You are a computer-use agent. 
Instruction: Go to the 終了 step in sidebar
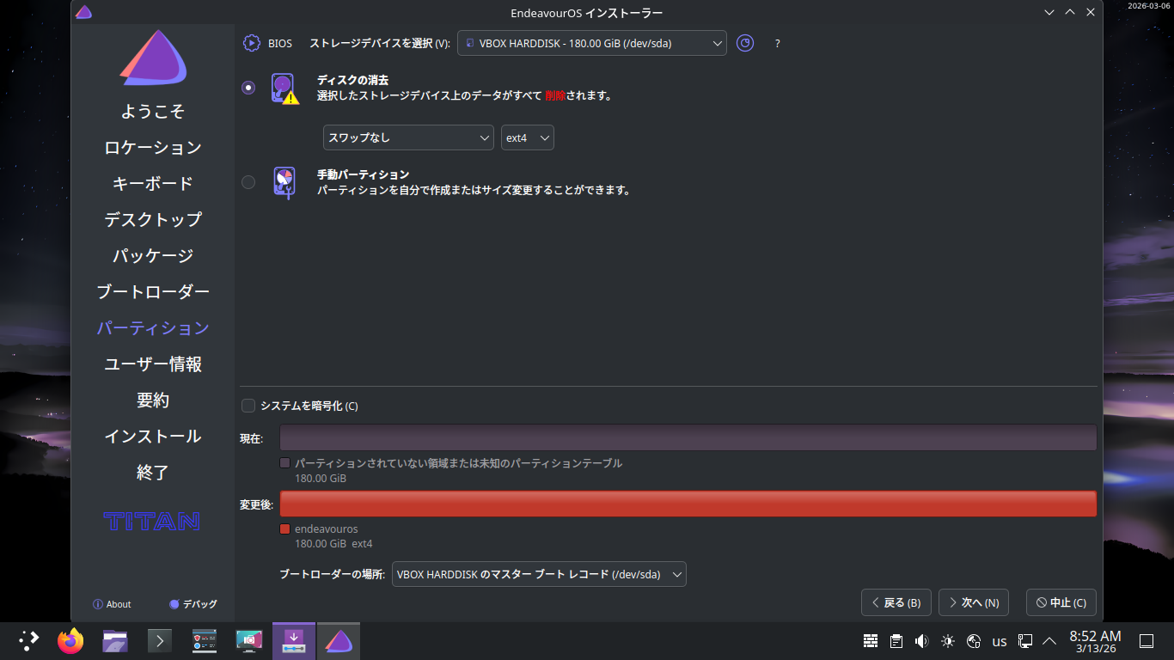click(x=153, y=473)
